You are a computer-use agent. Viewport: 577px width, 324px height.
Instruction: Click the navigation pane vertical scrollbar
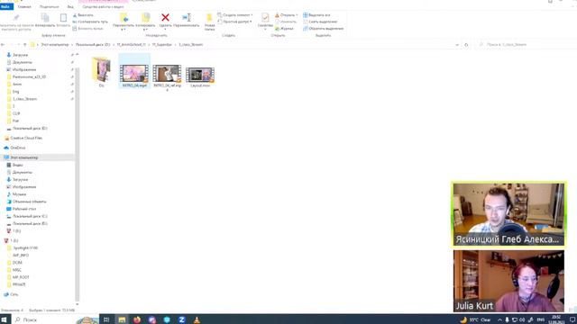pos(78,184)
